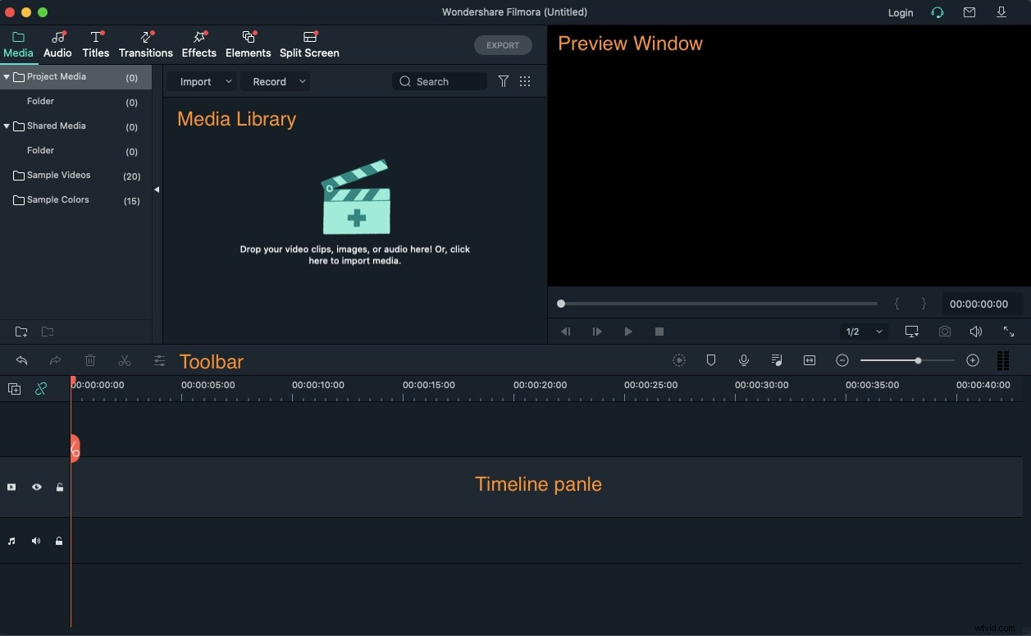Click the Login link
This screenshot has width=1031, height=636.
click(x=900, y=12)
